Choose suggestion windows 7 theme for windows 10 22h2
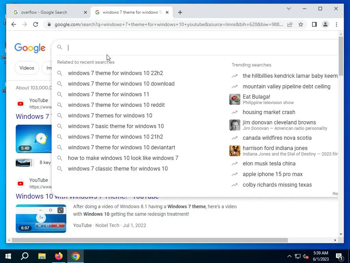The height and width of the screenshot is (263, 350). coord(116,73)
